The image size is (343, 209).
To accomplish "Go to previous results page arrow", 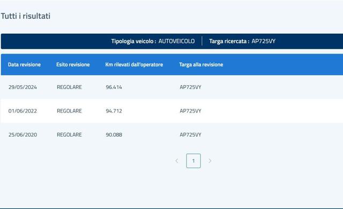I will pyautogui.click(x=177, y=161).
